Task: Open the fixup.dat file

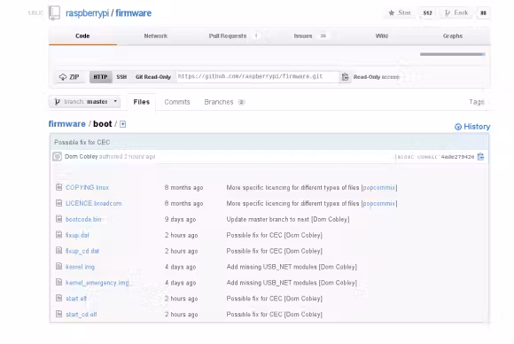Action: [77, 235]
